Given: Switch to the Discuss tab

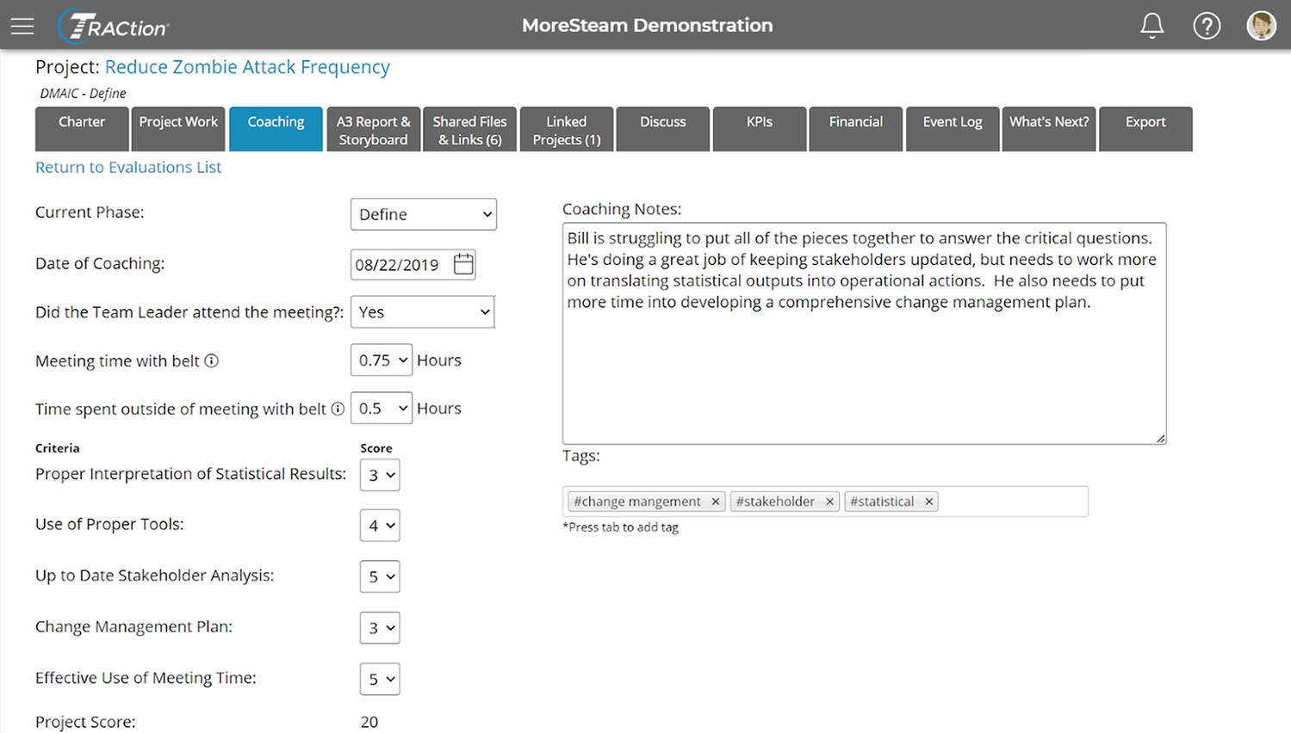Looking at the screenshot, I should pos(662,129).
